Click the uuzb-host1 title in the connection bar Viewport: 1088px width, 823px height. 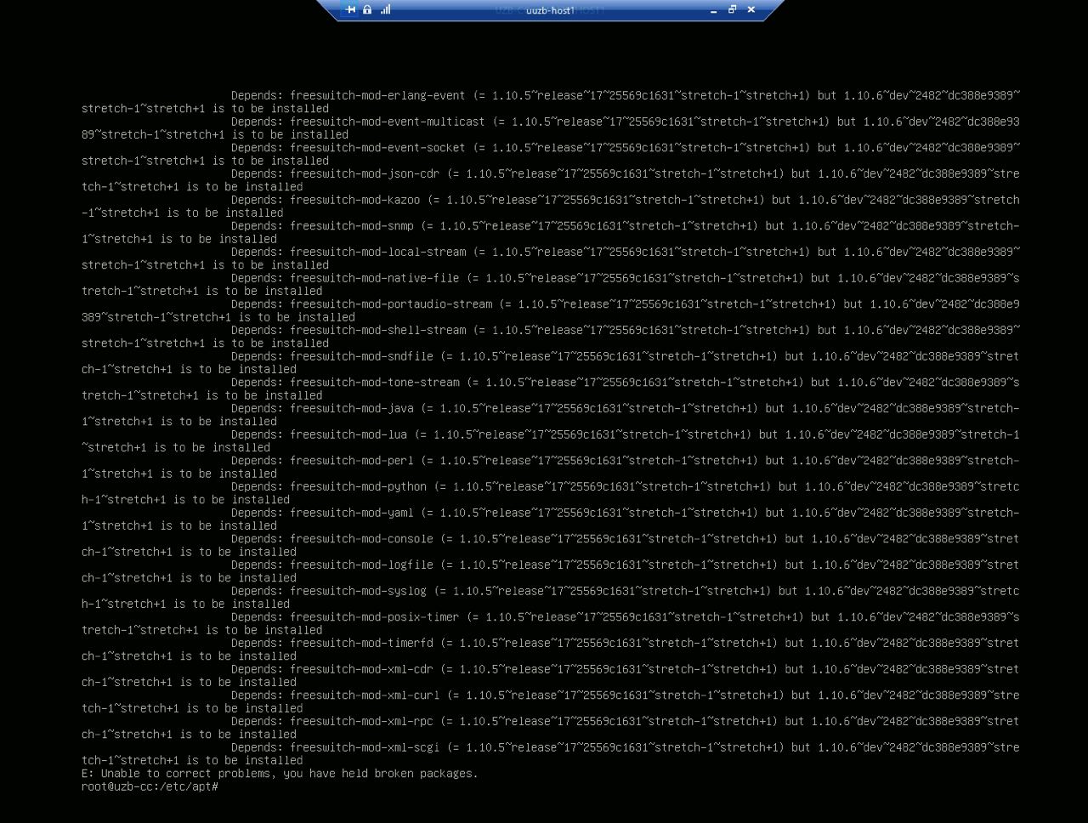(551, 10)
